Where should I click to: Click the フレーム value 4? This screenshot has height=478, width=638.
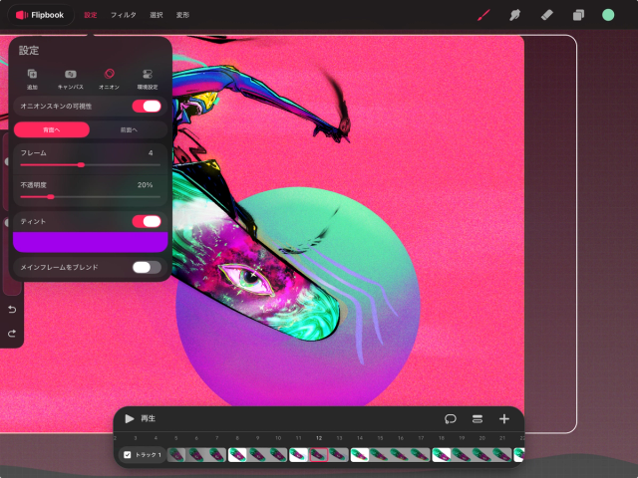pos(151,153)
